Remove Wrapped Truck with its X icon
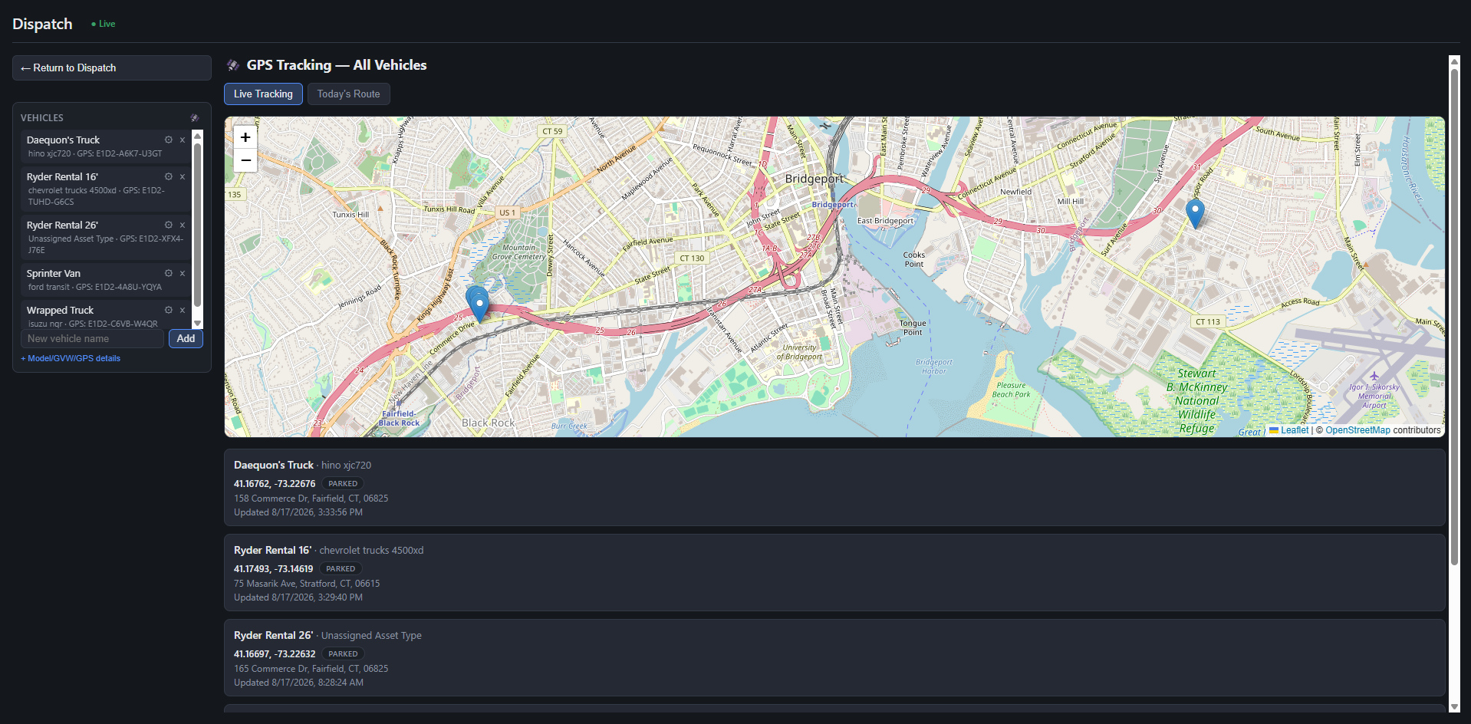The image size is (1471, 724). (x=183, y=310)
